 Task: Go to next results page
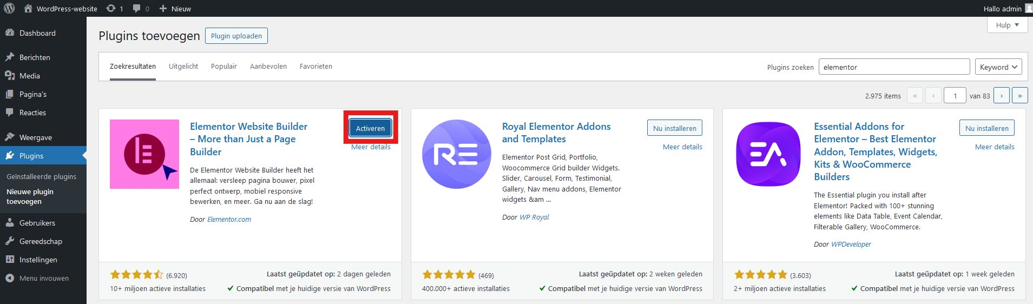[1002, 96]
